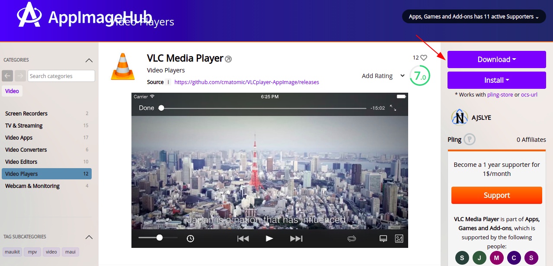Click the VLC Media Player title

coord(185,58)
